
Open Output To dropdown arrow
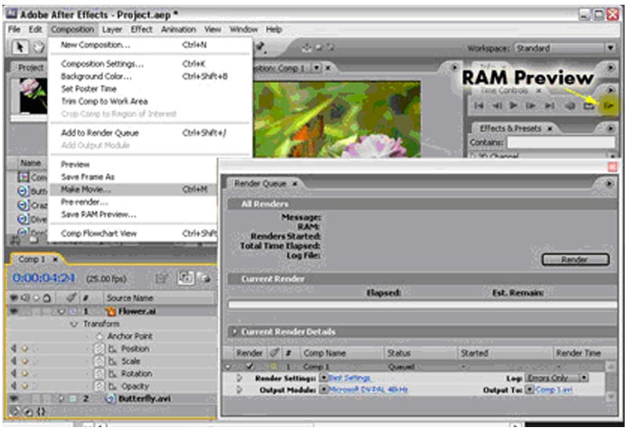[530, 389]
